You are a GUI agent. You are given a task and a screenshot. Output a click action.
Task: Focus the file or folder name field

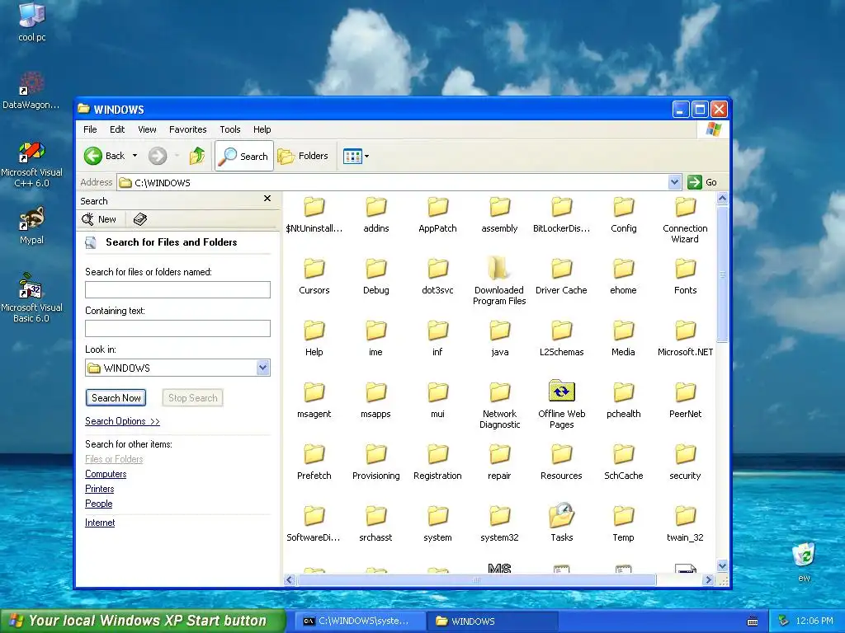click(178, 289)
